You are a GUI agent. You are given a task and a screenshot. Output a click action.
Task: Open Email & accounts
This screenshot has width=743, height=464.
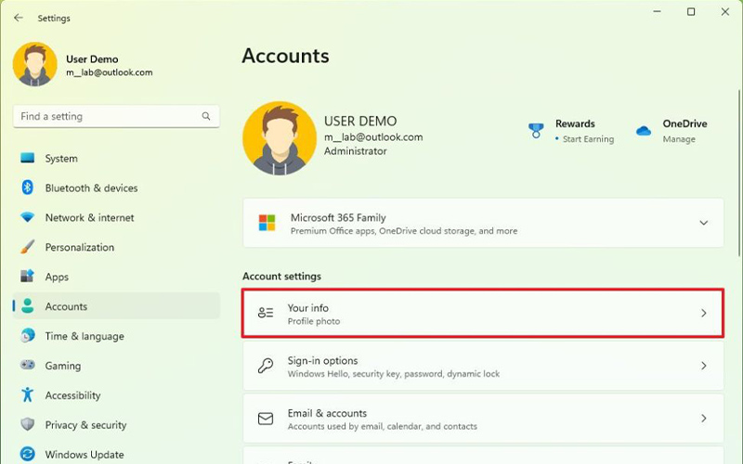click(x=483, y=419)
